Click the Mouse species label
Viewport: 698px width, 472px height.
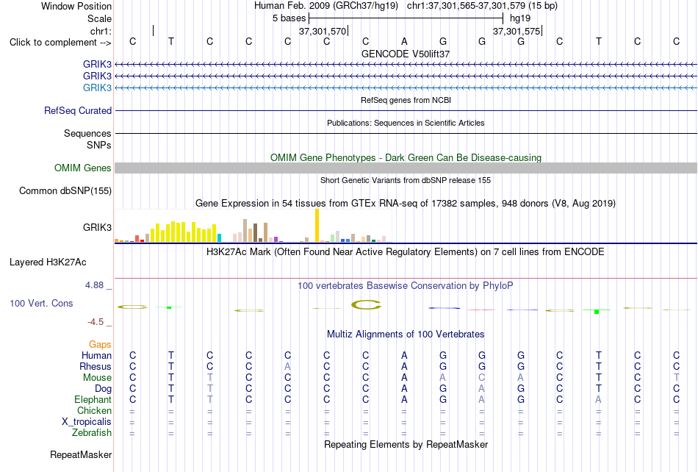(98, 378)
